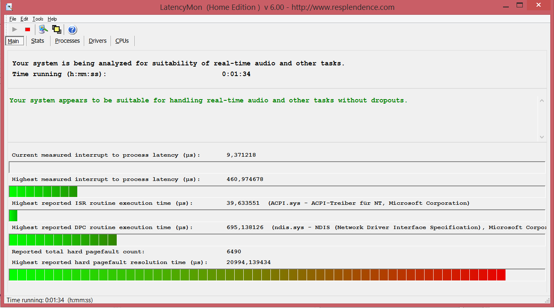Click the value 695,138126
554x308 pixels.
pos(245,227)
